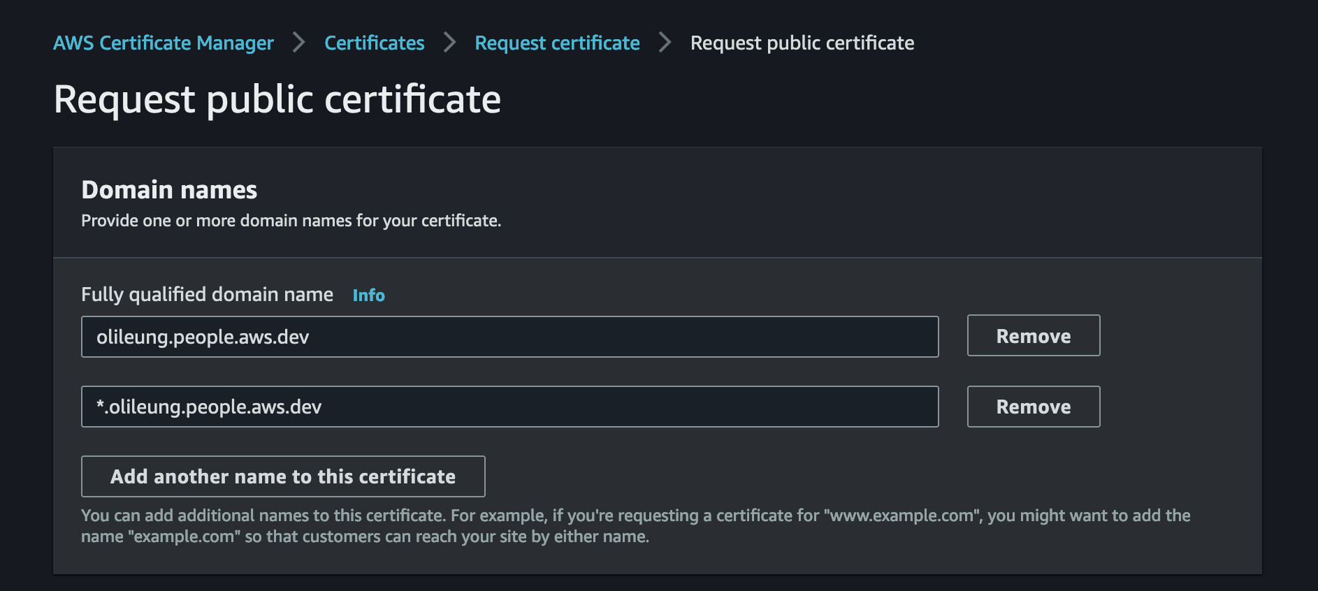Click the olileung.people.aws.dev domain input field
This screenshot has width=1318, height=591.
point(509,336)
